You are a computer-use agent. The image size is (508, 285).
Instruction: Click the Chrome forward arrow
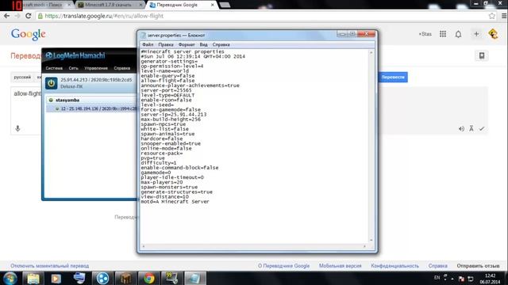(x=17, y=16)
